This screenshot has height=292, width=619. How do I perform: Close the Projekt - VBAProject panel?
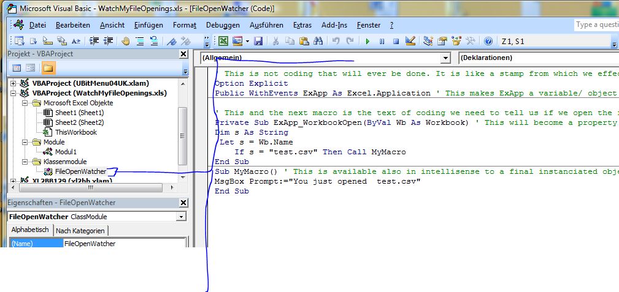(183, 54)
